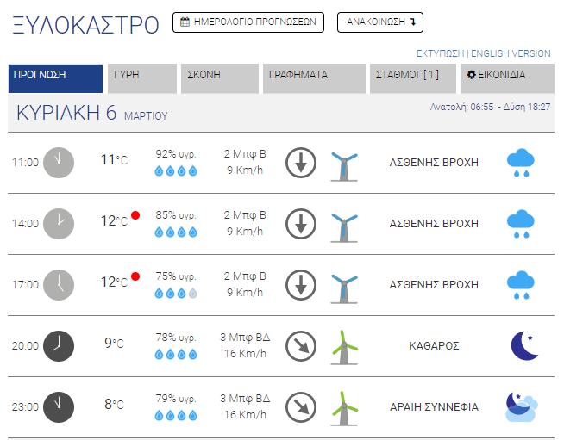Switch to ENGLISH VERSION link
This screenshot has height=440, width=564.
point(511,53)
